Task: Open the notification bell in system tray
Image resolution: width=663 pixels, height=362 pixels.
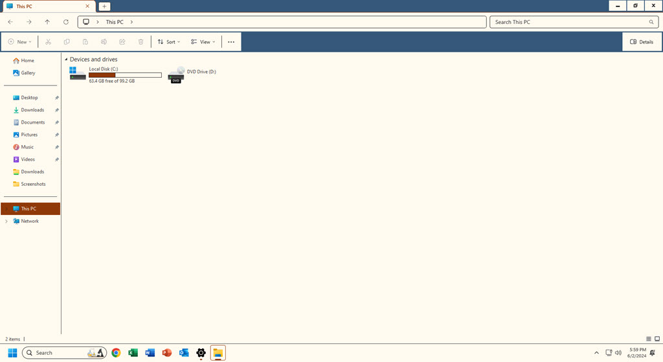Action: point(653,353)
